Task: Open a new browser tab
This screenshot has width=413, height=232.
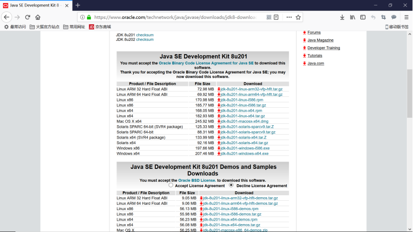Action: [x=78, y=5]
